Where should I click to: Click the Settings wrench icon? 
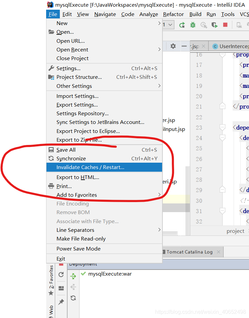tap(51, 68)
